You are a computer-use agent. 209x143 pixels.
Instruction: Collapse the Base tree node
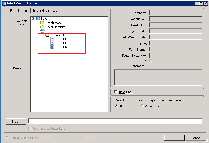33,19
